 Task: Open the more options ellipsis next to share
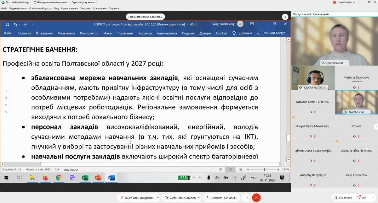pyautogui.click(x=246, y=198)
